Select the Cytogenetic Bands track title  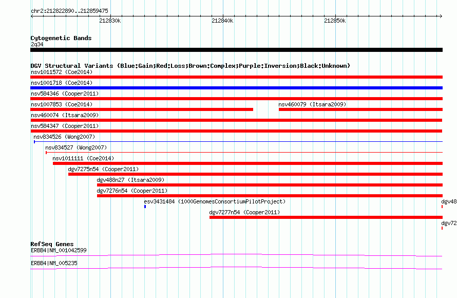pos(61,38)
